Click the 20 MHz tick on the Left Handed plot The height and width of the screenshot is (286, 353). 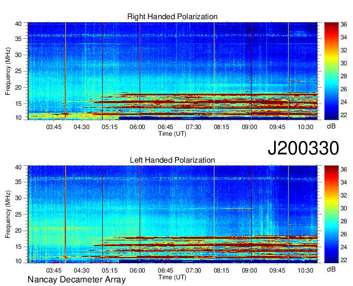18,231
